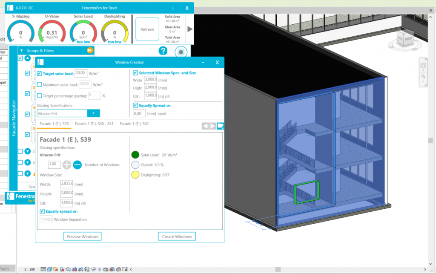The image size is (436, 274).
Task: Open the Visual Style cube icon
Action: pyautogui.click(x=49, y=269)
